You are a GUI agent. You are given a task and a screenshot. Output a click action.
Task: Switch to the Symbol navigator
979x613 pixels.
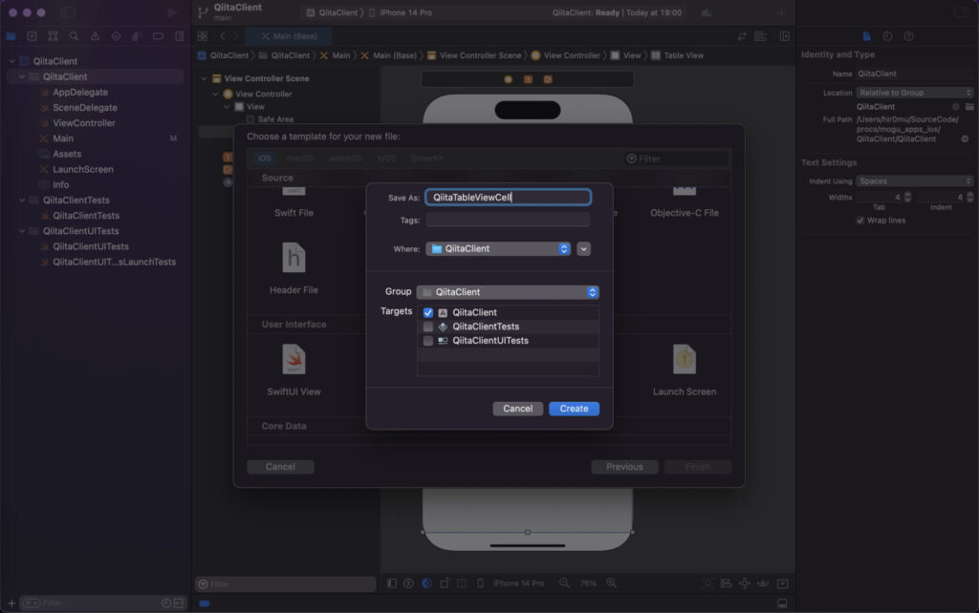(54, 36)
